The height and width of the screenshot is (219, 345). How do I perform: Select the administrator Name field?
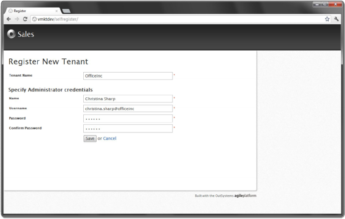(127, 99)
